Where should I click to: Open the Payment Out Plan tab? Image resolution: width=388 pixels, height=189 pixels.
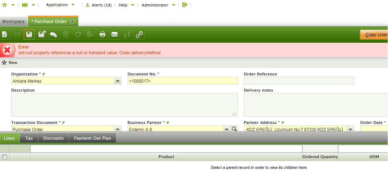[92, 138]
